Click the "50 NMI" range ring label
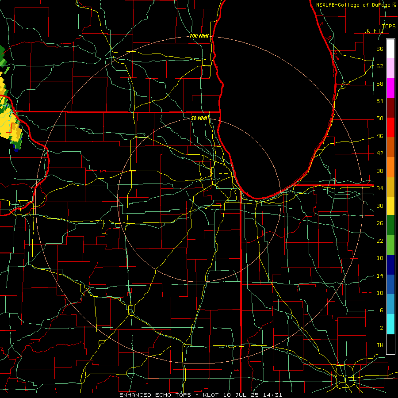The width and height of the screenshot is (398, 398). click(199, 118)
